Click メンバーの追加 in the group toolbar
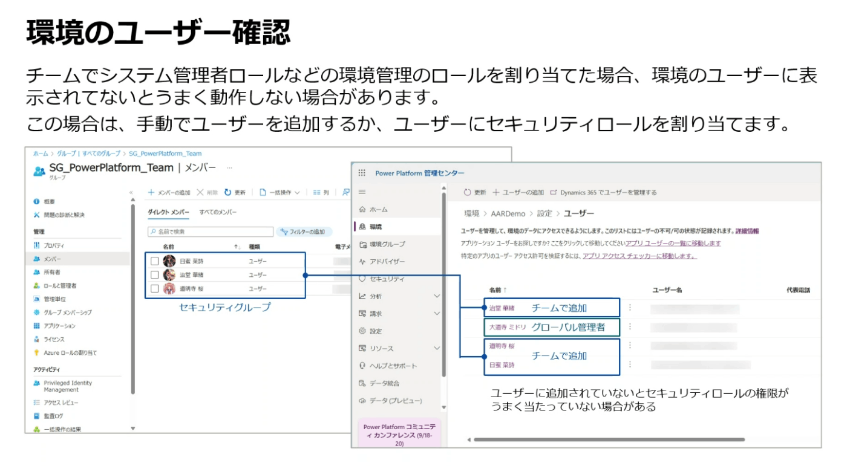Image resolution: width=847 pixels, height=466 pixels. click(170, 192)
